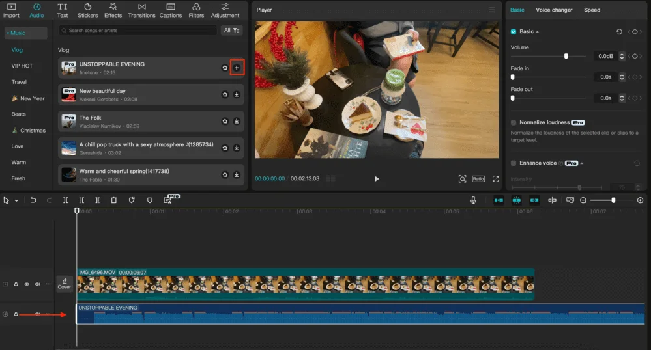Screen dimensions: 651x350
Task: Toggle the Basic audio checkbox
Action: point(514,31)
